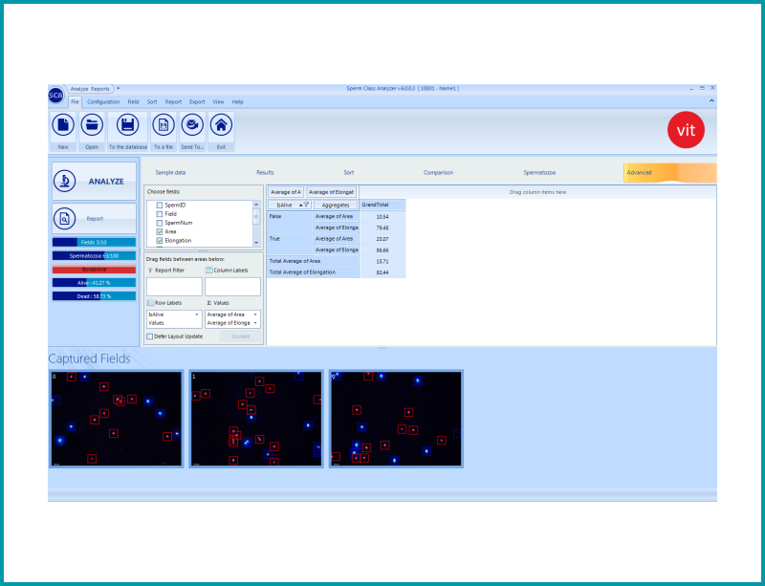Open the Help menu

237,102
